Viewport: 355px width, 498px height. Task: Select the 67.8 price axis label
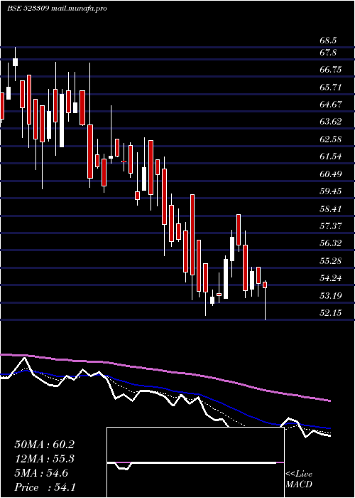(x=328, y=53)
